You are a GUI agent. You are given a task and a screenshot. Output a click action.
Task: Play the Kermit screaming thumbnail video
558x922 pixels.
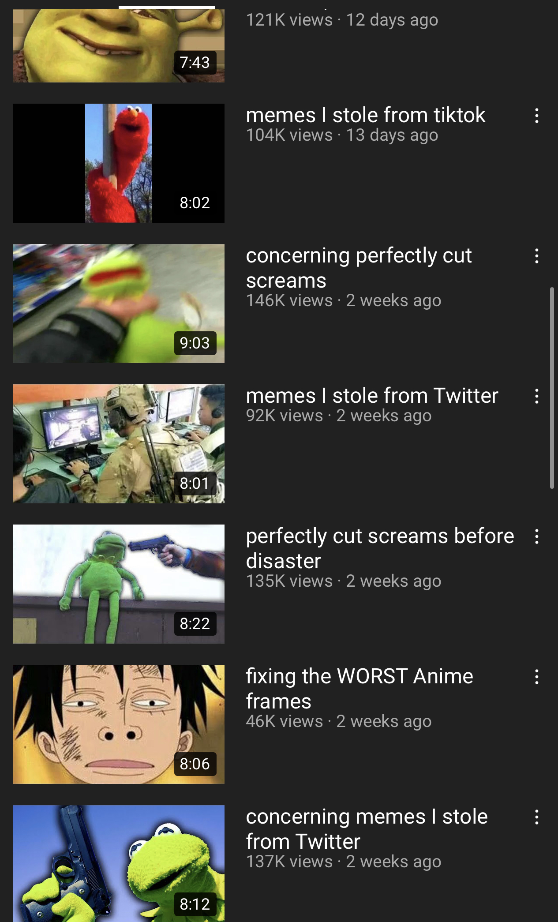coord(119,304)
